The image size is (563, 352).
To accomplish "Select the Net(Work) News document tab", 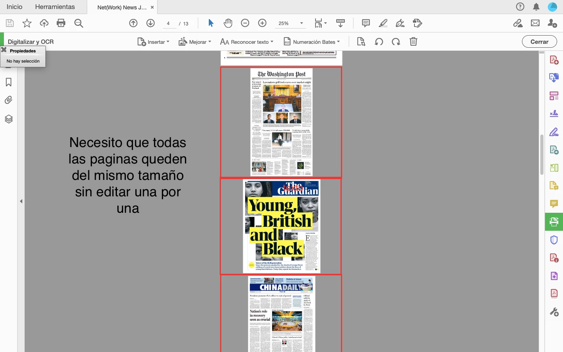I will coord(122,7).
